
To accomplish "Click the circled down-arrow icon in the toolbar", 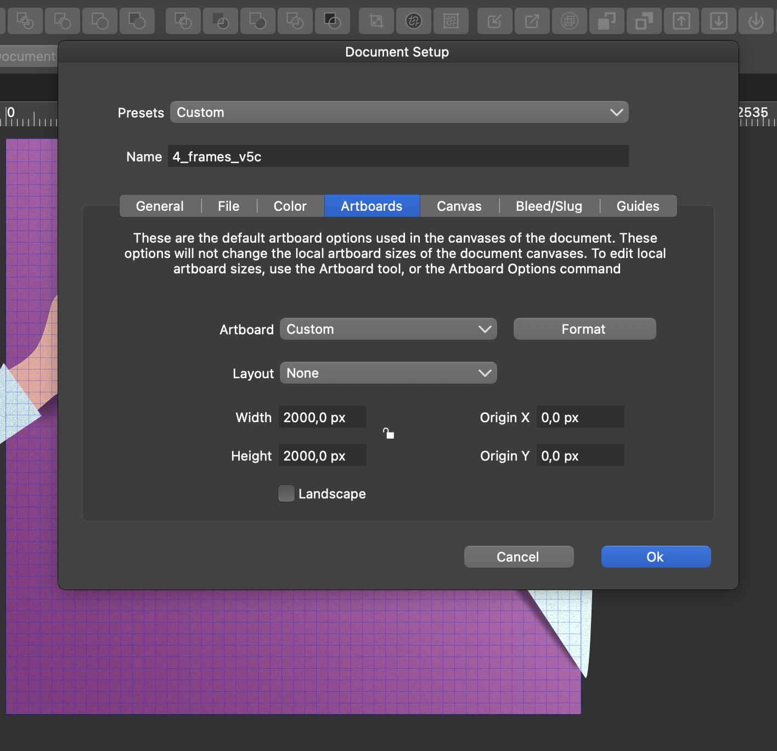I will point(756,21).
